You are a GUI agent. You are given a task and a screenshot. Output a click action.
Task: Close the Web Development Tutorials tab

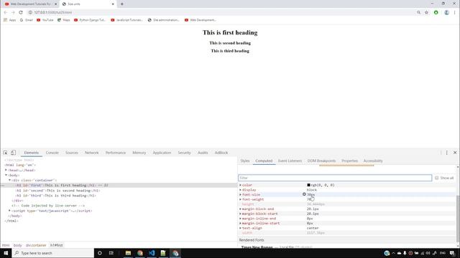click(x=56, y=4)
